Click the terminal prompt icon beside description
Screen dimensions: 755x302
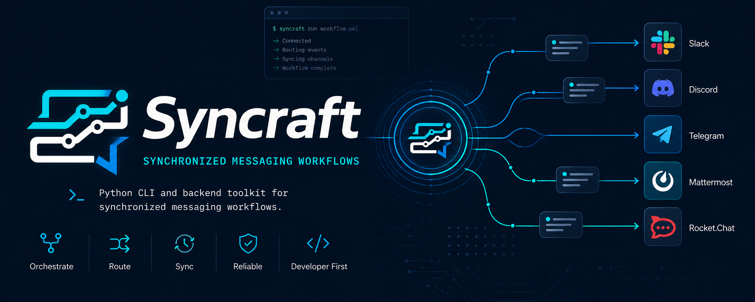pos(77,195)
